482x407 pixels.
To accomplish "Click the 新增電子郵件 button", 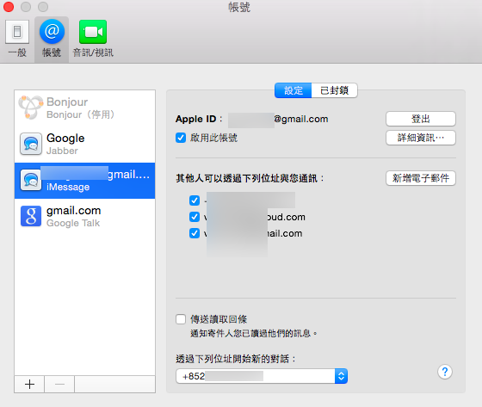I will tap(421, 178).
